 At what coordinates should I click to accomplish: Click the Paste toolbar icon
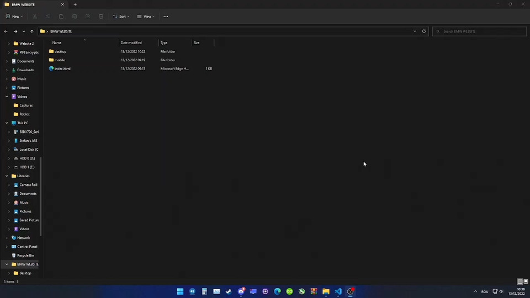tap(61, 16)
